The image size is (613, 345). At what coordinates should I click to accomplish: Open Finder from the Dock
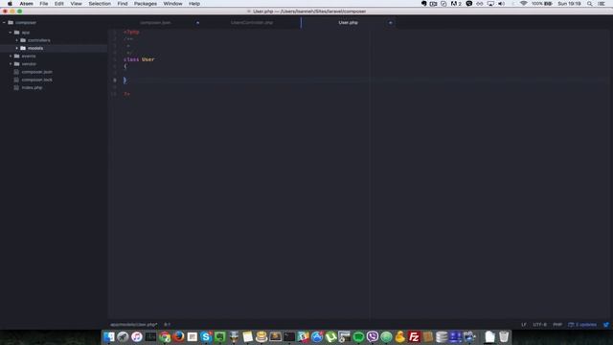[x=109, y=336]
